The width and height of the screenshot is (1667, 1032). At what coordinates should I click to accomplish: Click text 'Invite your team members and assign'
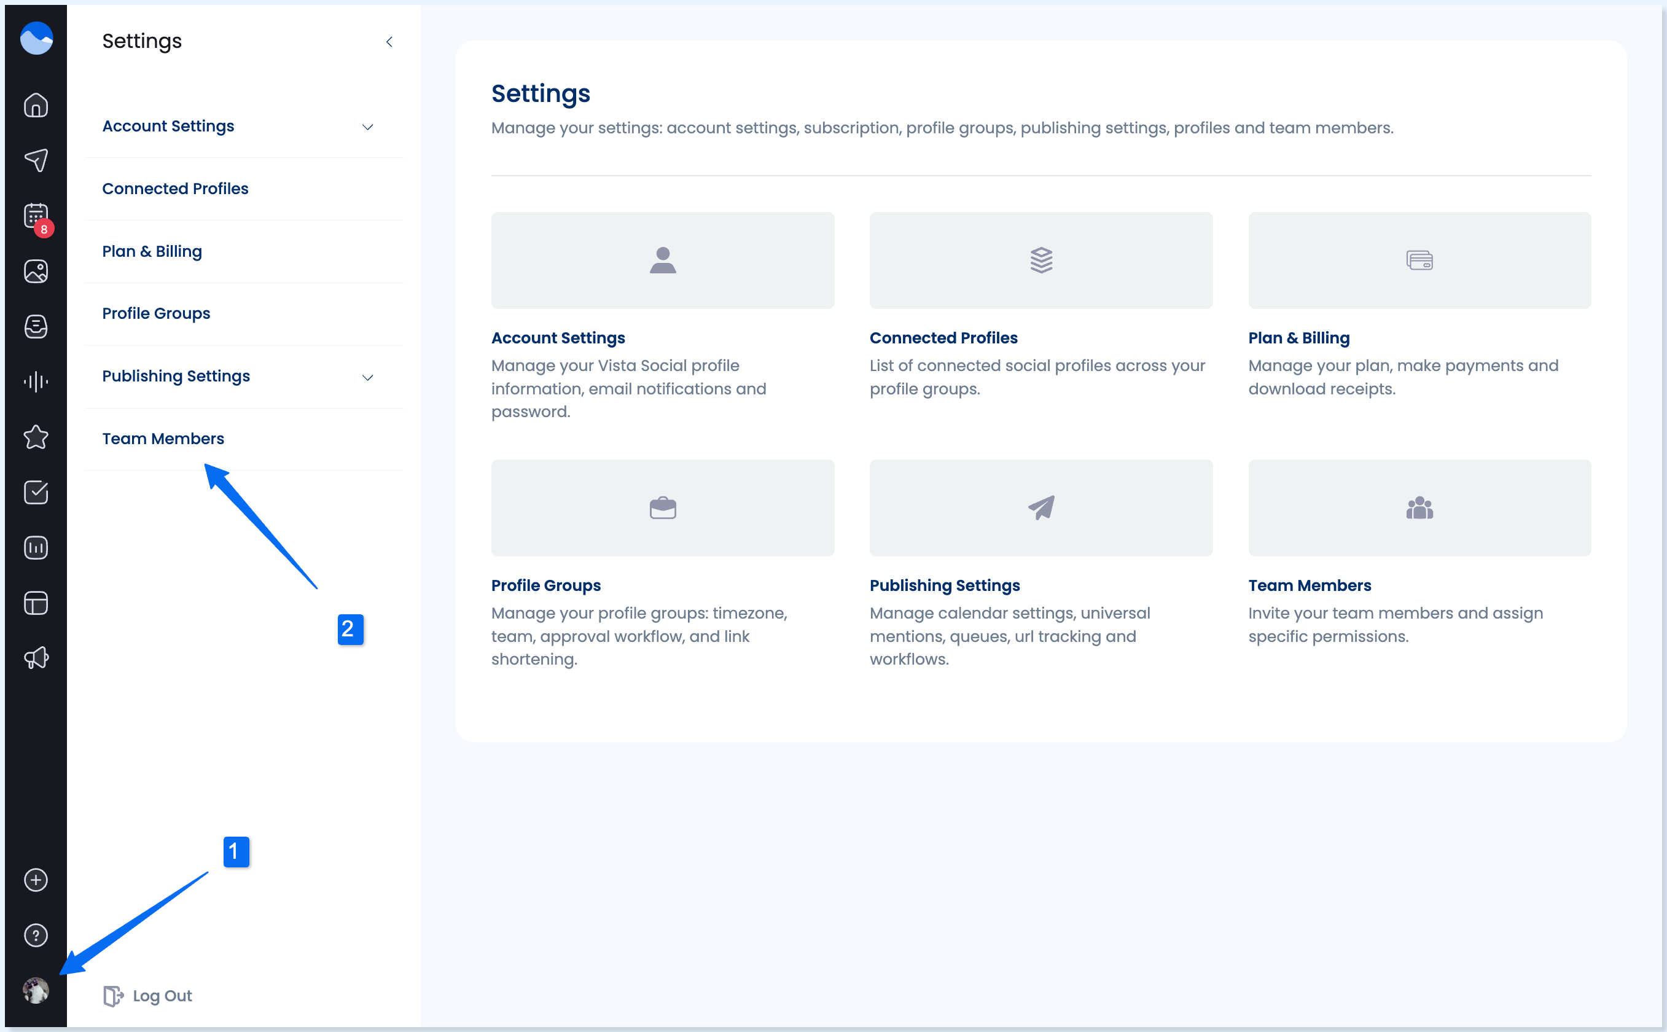point(1396,614)
